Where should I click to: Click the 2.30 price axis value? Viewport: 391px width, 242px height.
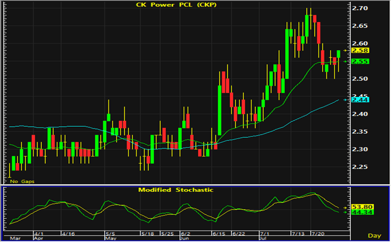(x=360, y=149)
